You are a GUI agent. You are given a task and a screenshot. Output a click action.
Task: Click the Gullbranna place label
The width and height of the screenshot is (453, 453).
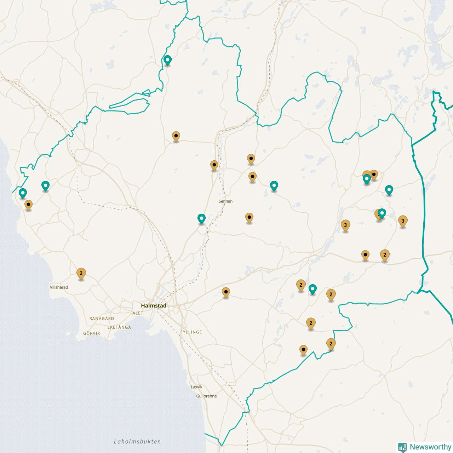[206, 396]
